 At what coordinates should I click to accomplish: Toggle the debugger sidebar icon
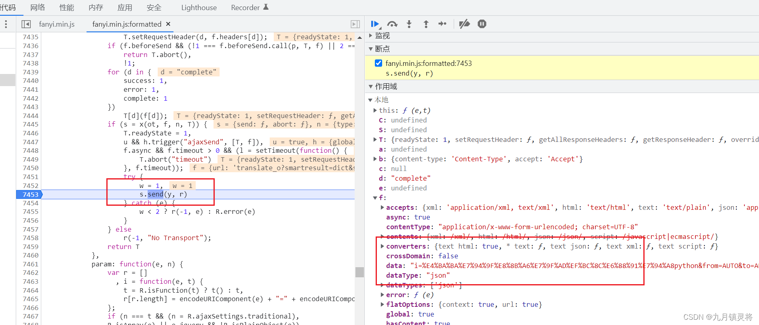pos(355,24)
